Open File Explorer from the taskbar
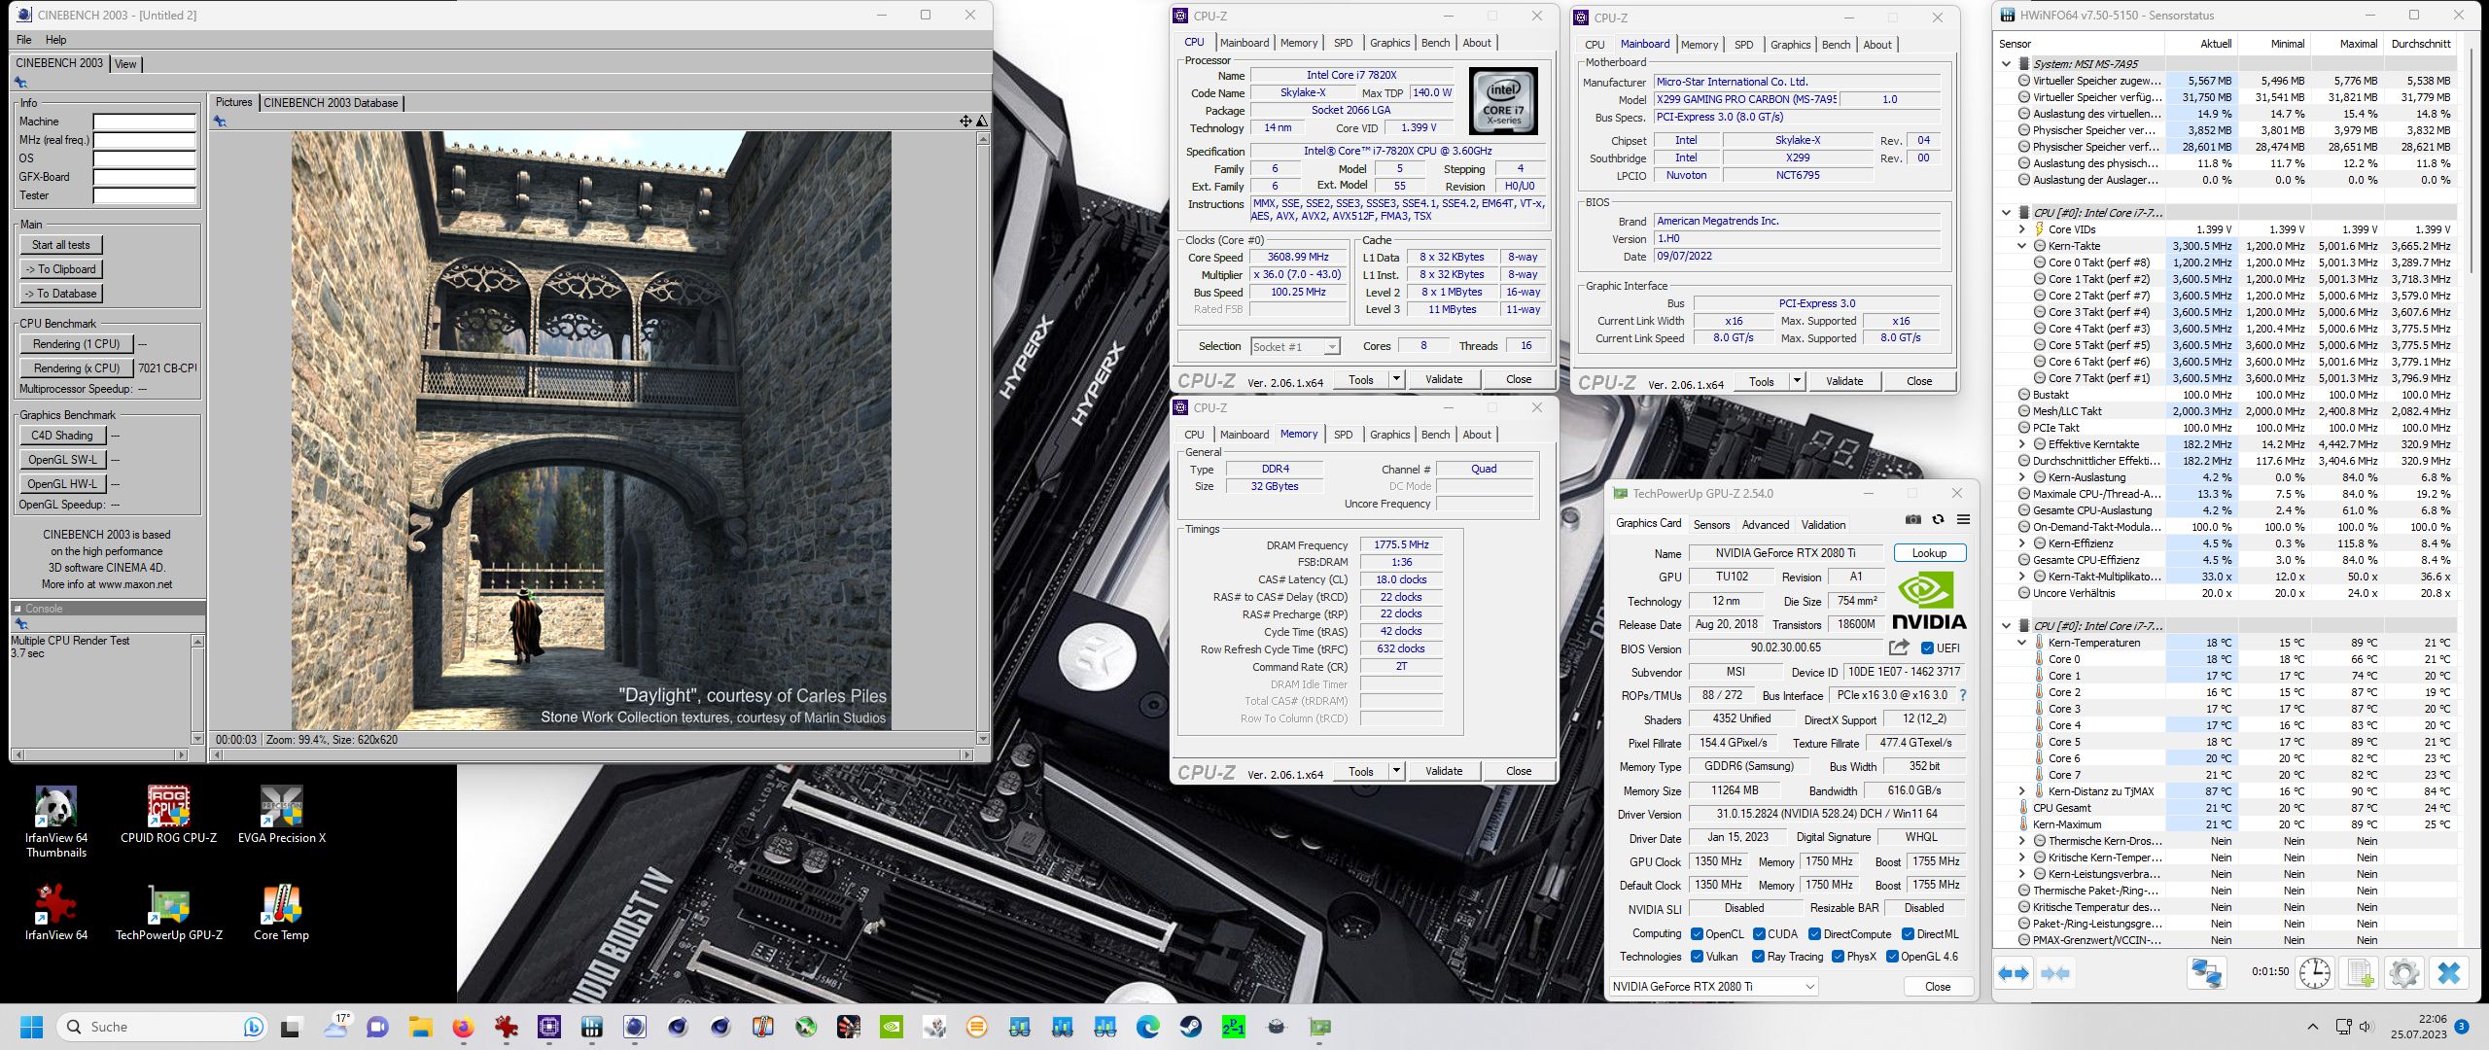The image size is (2489, 1050). click(x=420, y=1027)
